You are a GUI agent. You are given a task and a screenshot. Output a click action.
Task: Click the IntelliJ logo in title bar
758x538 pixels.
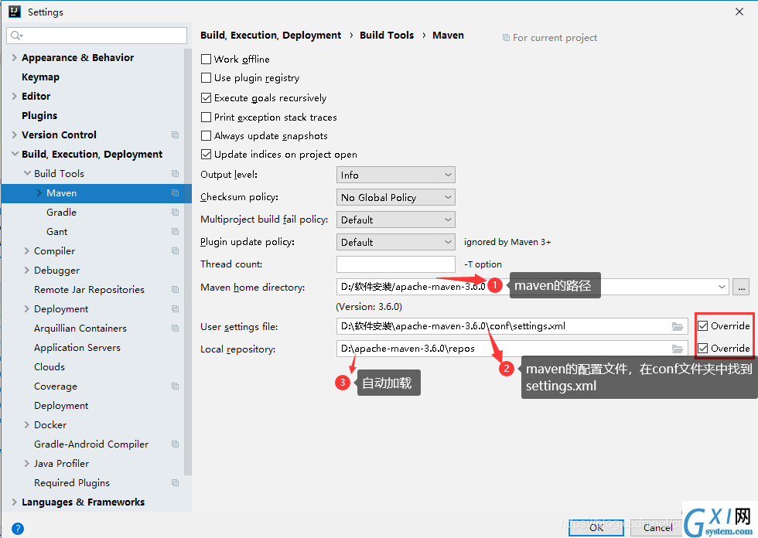tap(15, 12)
